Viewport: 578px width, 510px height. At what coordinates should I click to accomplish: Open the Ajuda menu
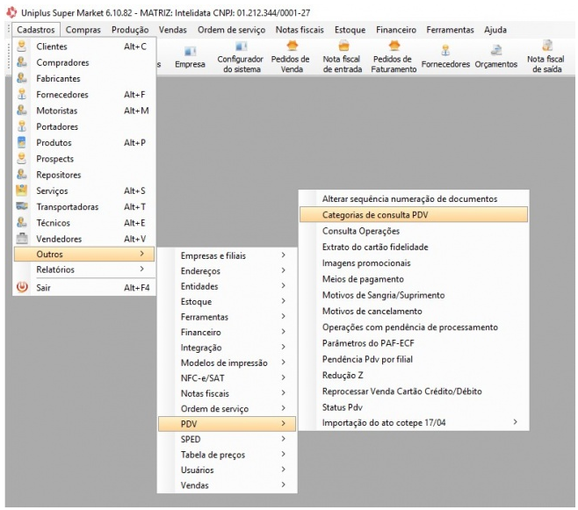pos(501,30)
